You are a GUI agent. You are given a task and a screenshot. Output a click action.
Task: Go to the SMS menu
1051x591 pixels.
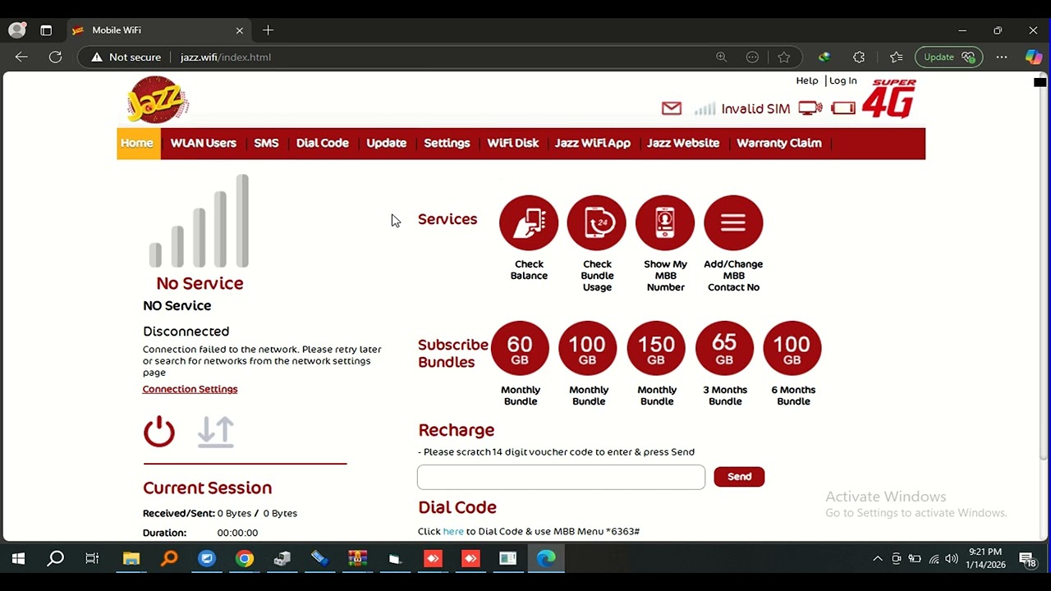266,143
